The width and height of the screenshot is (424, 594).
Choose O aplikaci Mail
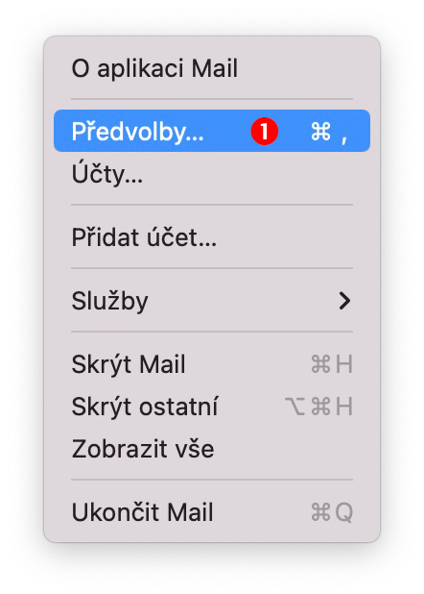coord(212,68)
